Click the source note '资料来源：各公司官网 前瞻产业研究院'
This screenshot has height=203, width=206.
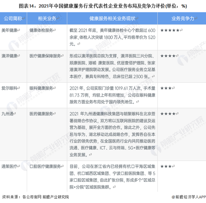coord(36,197)
